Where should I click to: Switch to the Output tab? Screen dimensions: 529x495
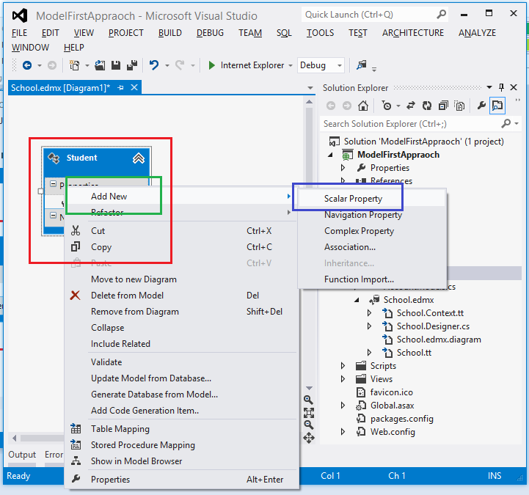[x=22, y=455]
